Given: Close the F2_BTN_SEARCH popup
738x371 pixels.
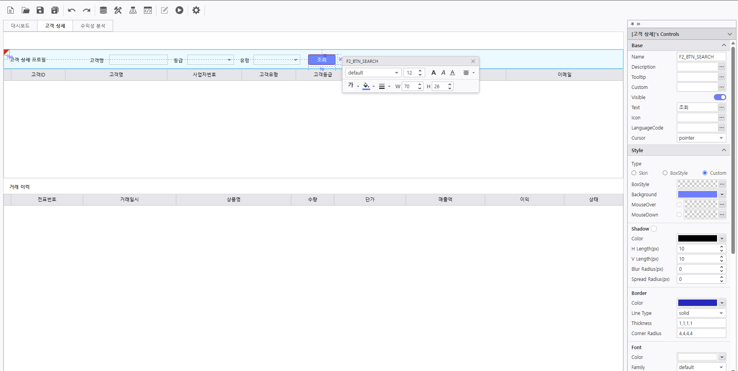Looking at the screenshot, I should 473,61.
